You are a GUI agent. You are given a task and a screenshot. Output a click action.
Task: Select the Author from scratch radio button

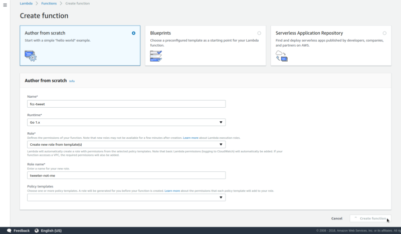(133, 33)
